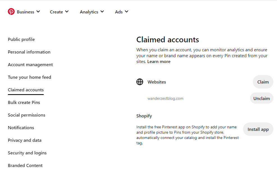Expand the Analytics dropdown
The image size is (277, 174).
click(92, 12)
